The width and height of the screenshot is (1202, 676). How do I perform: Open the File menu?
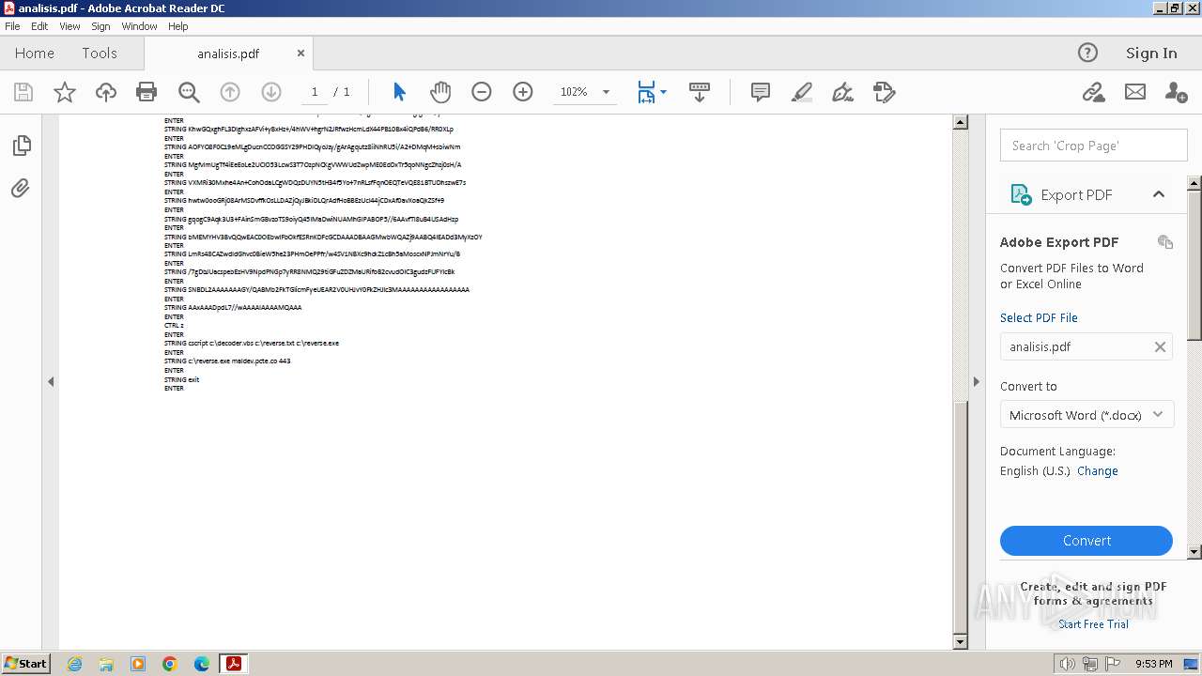(x=12, y=26)
